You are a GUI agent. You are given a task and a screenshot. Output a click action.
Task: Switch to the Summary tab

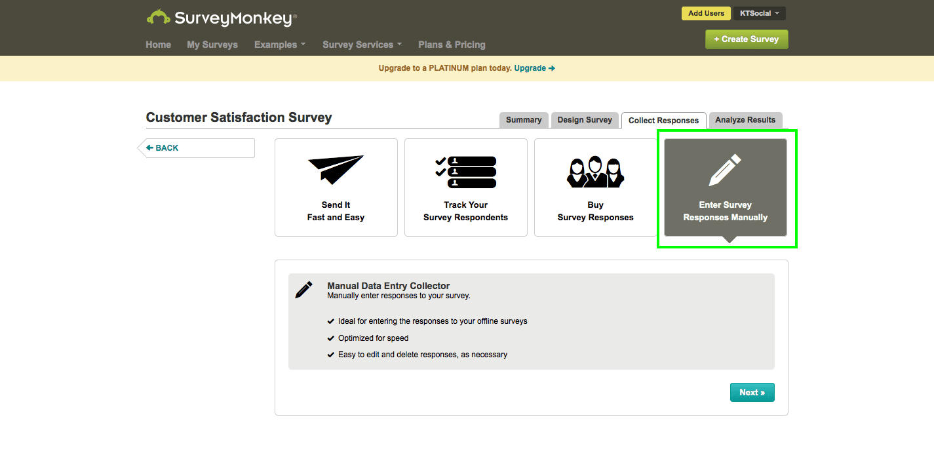click(524, 120)
